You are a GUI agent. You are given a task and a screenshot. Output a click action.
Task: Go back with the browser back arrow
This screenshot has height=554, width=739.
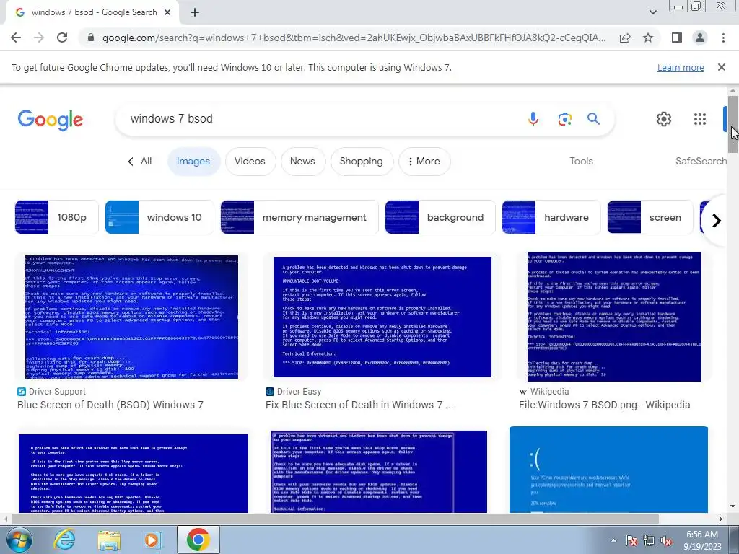pos(16,38)
